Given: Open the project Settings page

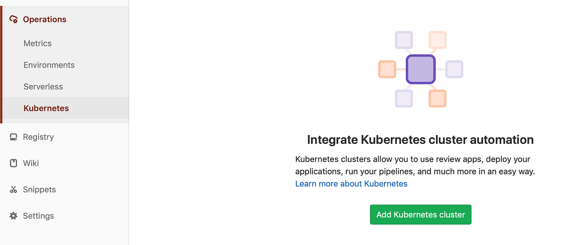Looking at the screenshot, I should coord(38,216).
